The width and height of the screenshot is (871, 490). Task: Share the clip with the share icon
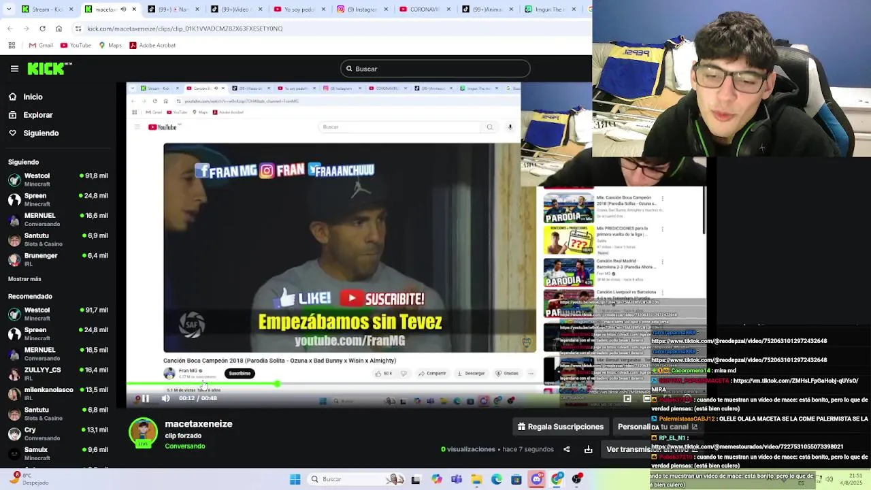click(566, 449)
